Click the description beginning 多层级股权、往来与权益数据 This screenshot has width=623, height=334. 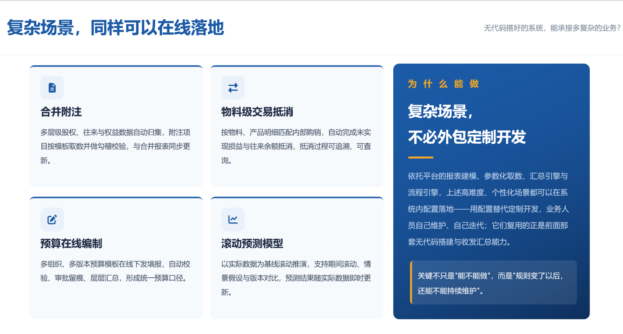pyautogui.click(x=116, y=146)
